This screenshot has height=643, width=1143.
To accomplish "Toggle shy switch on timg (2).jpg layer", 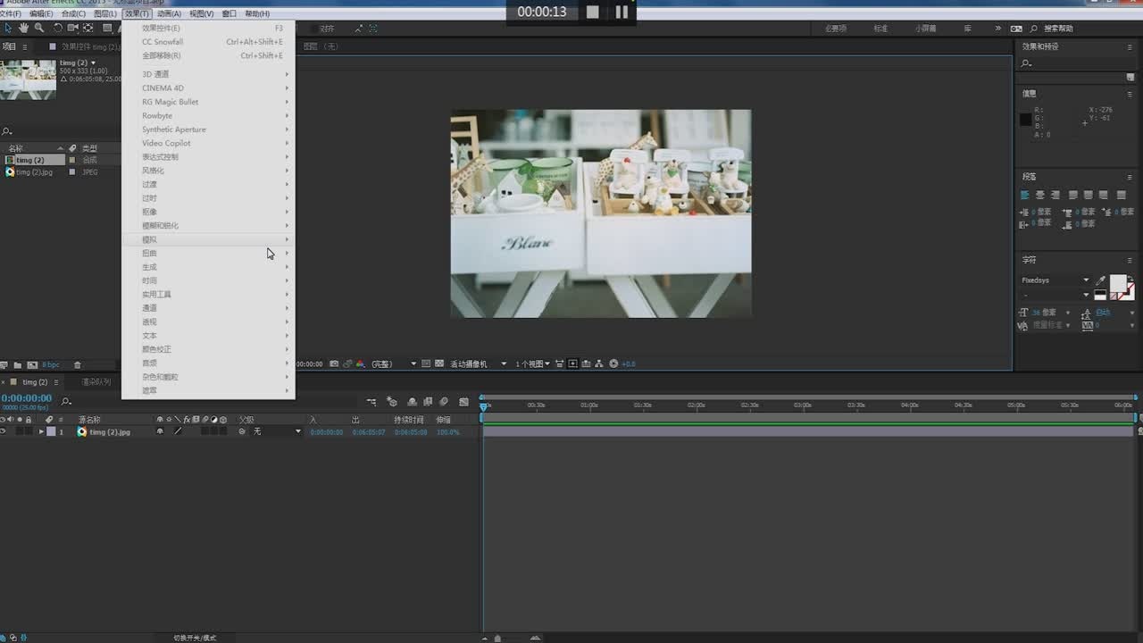I will (x=160, y=431).
